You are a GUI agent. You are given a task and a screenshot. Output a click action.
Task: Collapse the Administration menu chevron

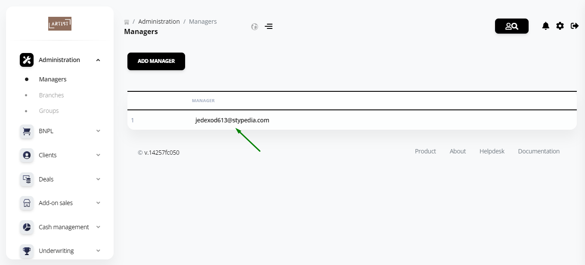pos(98,60)
